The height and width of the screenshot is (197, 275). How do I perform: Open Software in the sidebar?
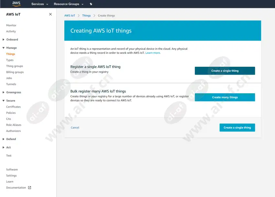(x=12, y=169)
